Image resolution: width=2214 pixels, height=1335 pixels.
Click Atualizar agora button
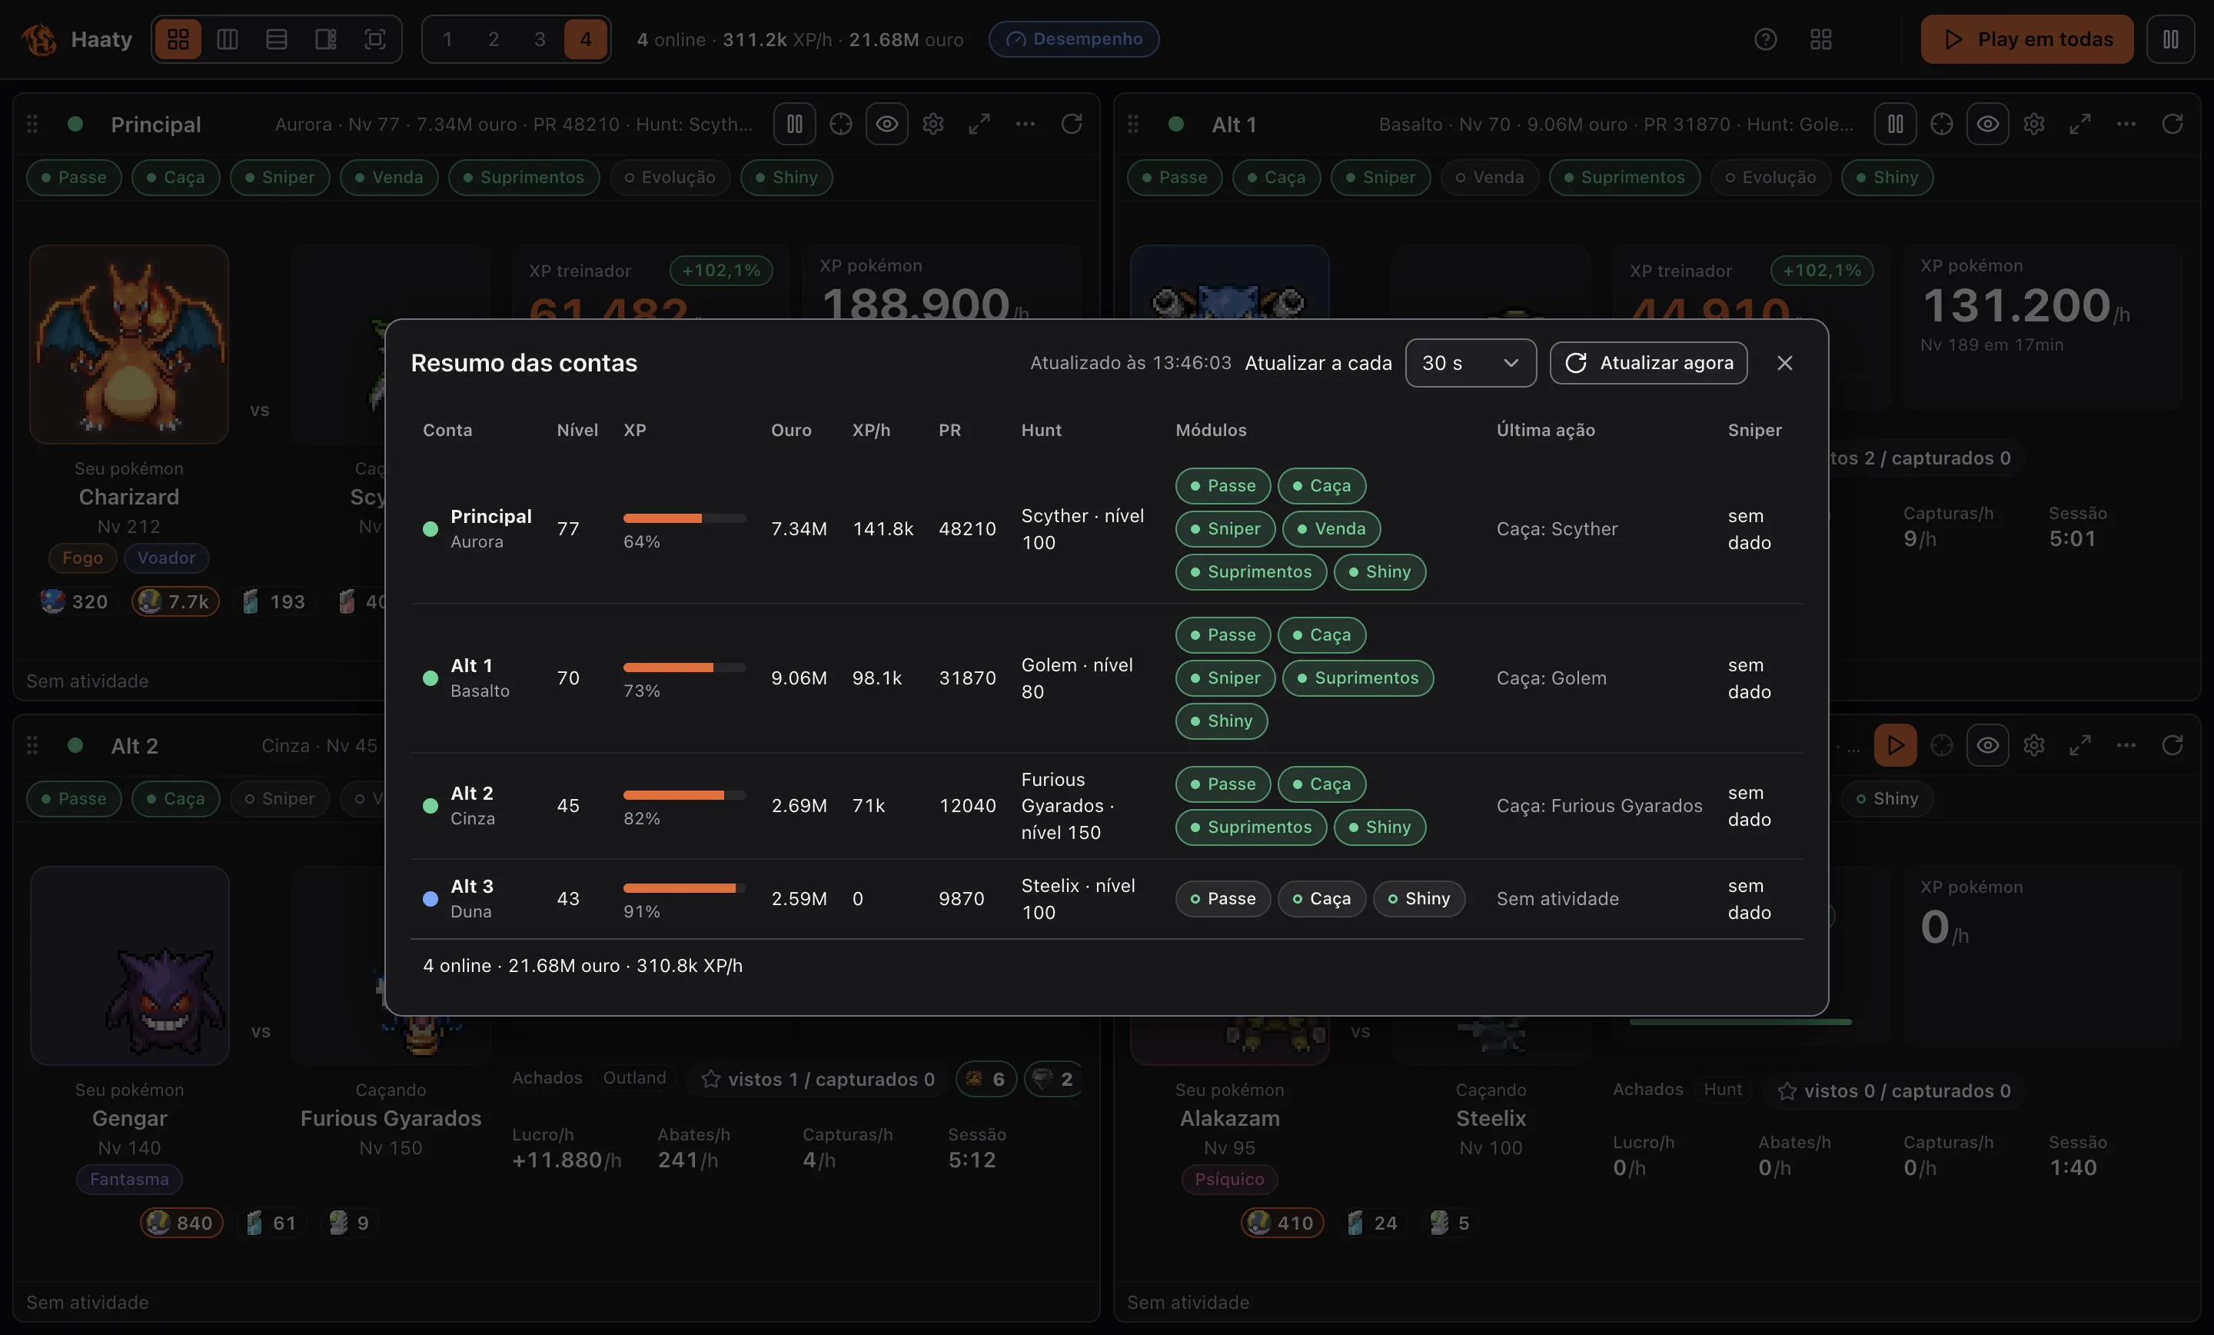coord(1648,362)
